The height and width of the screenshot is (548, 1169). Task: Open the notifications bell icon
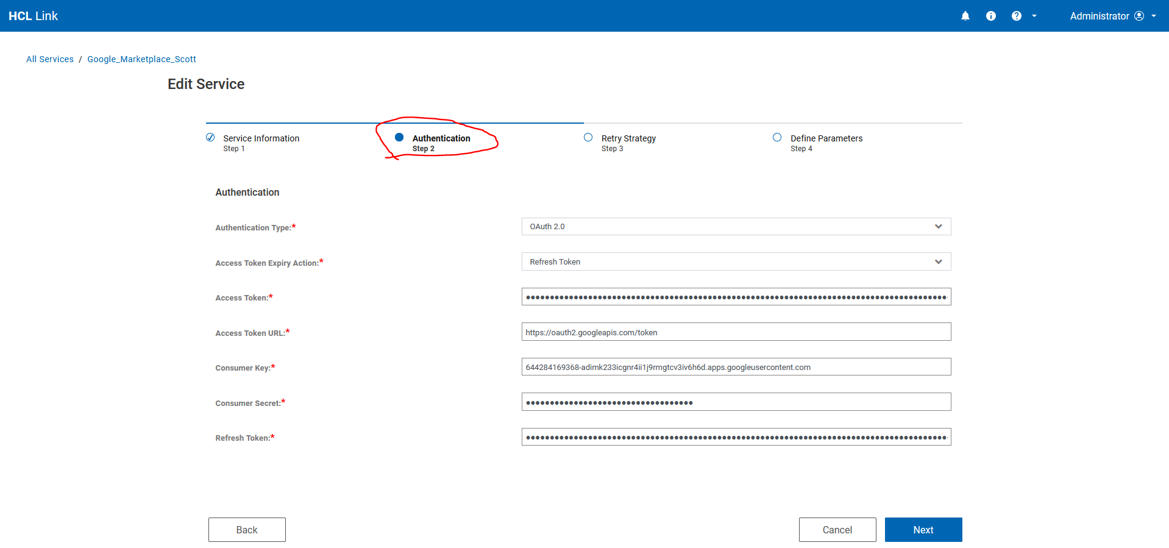(x=965, y=16)
